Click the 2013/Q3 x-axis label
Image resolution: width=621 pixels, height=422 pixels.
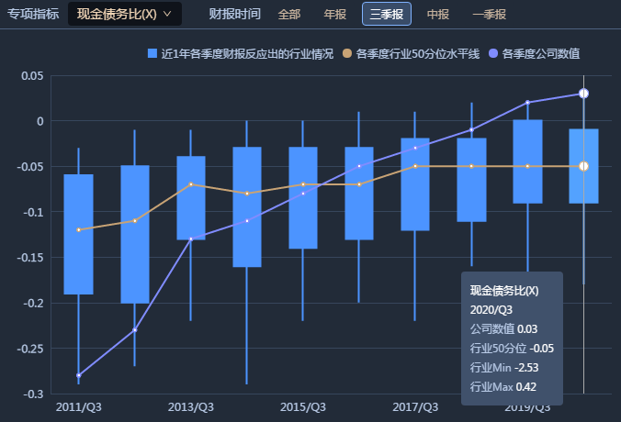coord(191,405)
